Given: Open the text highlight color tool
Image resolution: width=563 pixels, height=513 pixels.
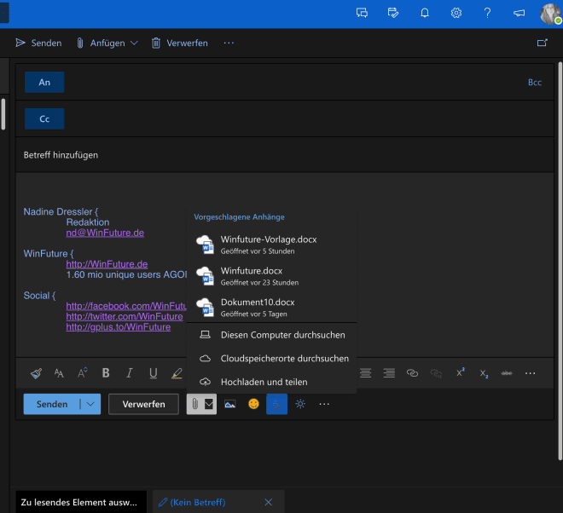Looking at the screenshot, I should pyautogui.click(x=177, y=373).
